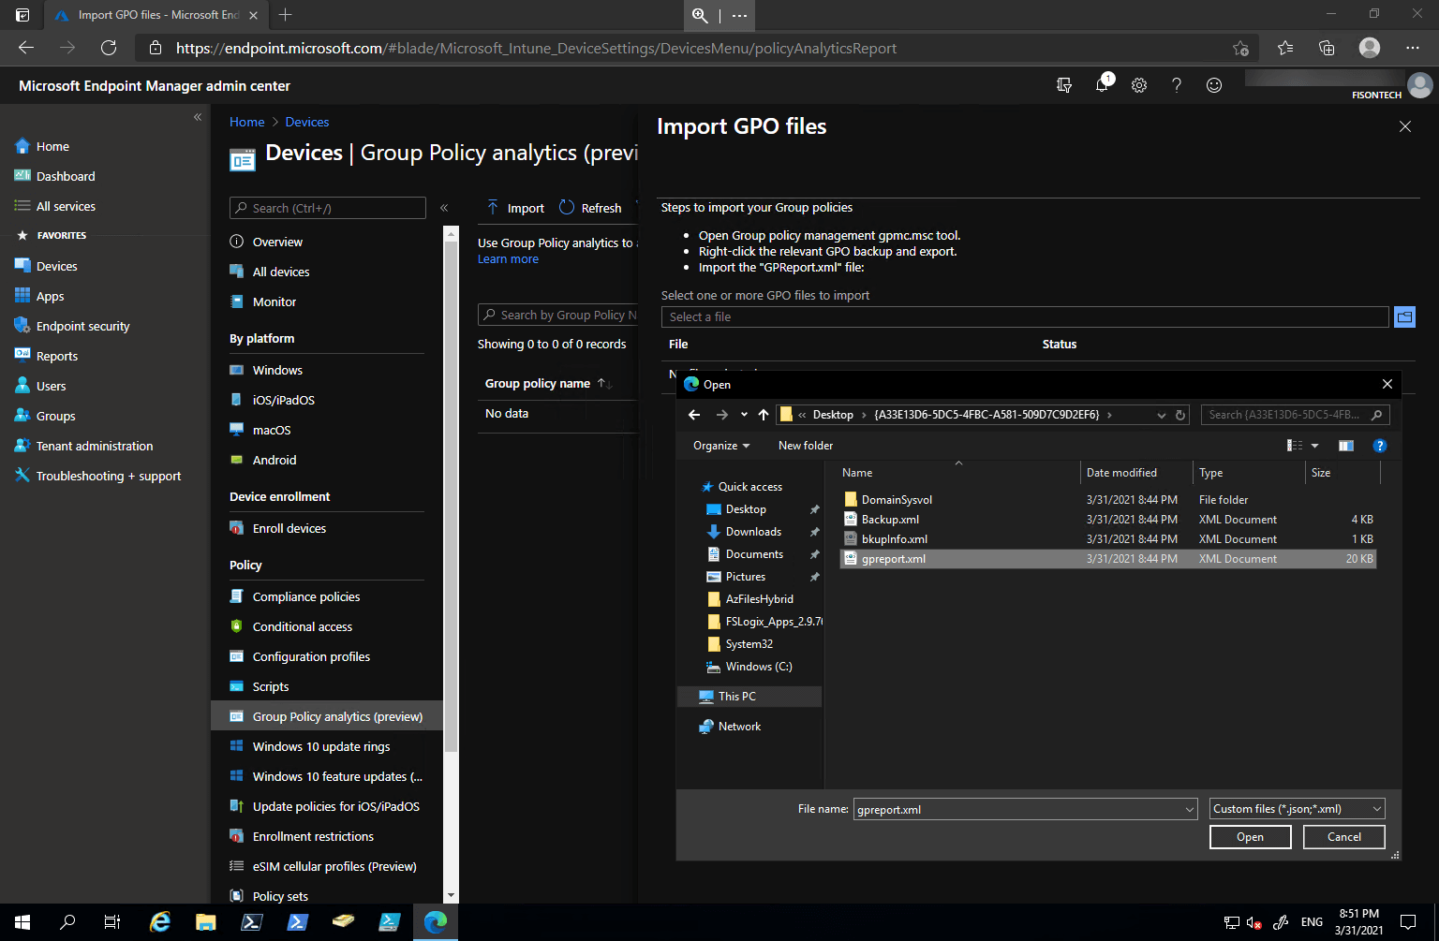The height and width of the screenshot is (941, 1439).
Task: Select Downloads in Quick access tree
Action: point(753,532)
